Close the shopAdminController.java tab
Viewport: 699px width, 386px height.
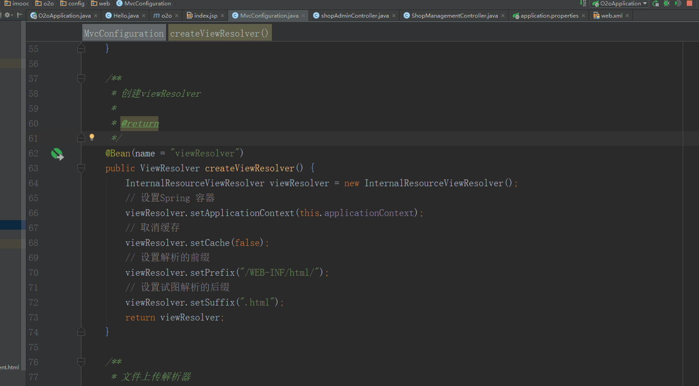pos(394,15)
